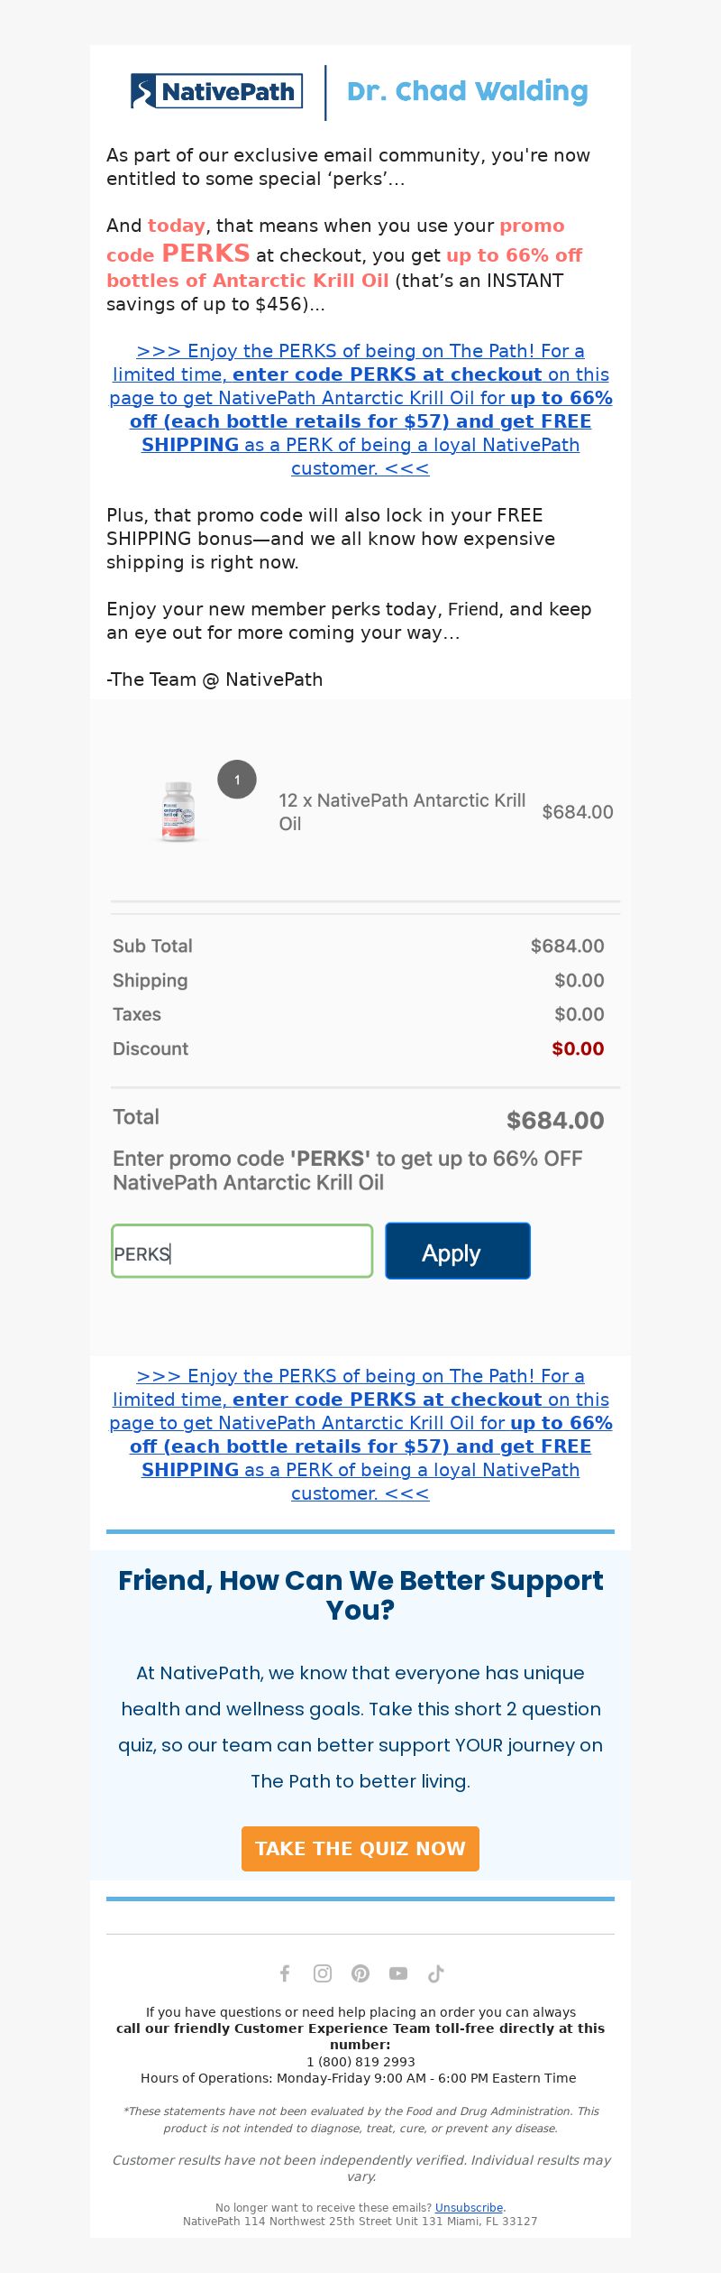Click the Apply promo code button

458,1251
